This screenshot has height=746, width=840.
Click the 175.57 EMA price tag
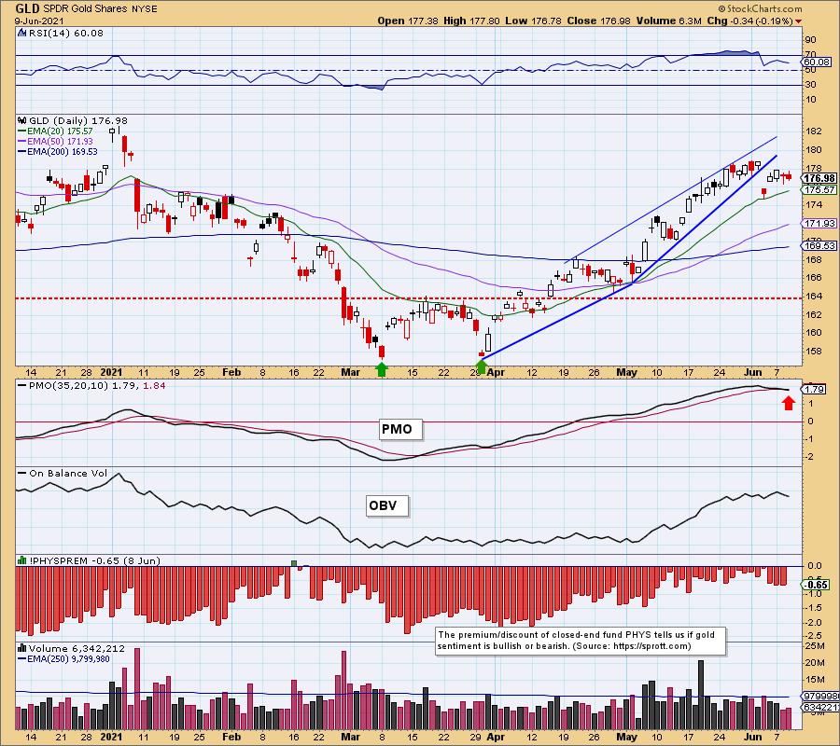(819, 189)
